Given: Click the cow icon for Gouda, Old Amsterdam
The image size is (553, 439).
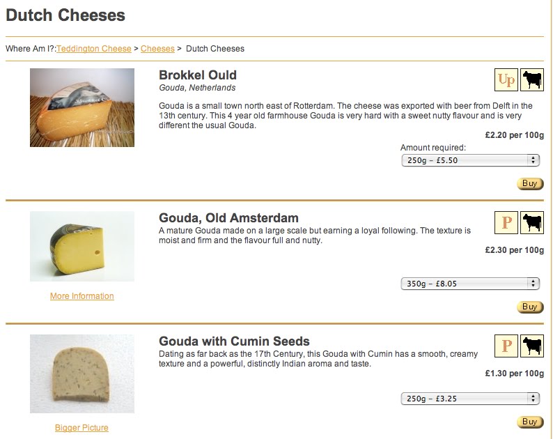Looking at the screenshot, I should point(533,223).
